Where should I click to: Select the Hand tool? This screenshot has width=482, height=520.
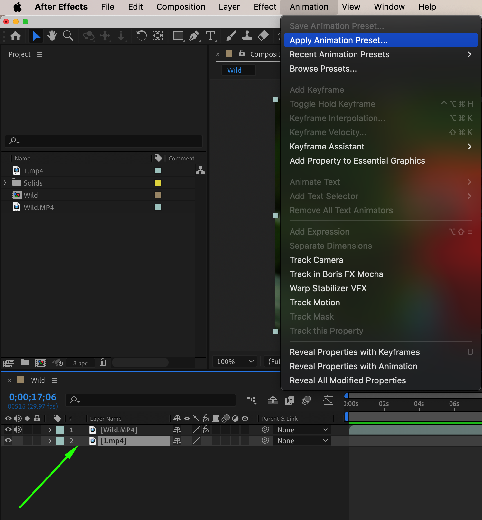click(52, 36)
